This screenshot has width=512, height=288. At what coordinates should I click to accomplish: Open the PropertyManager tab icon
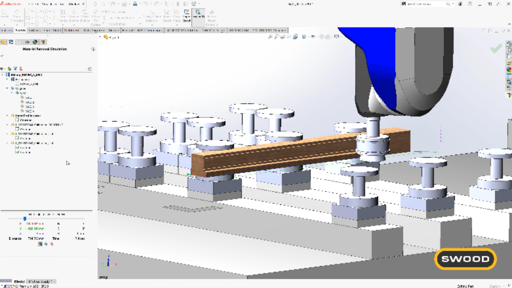coord(11,42)
